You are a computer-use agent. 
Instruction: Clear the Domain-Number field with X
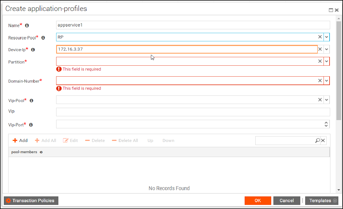coord(320,80)
